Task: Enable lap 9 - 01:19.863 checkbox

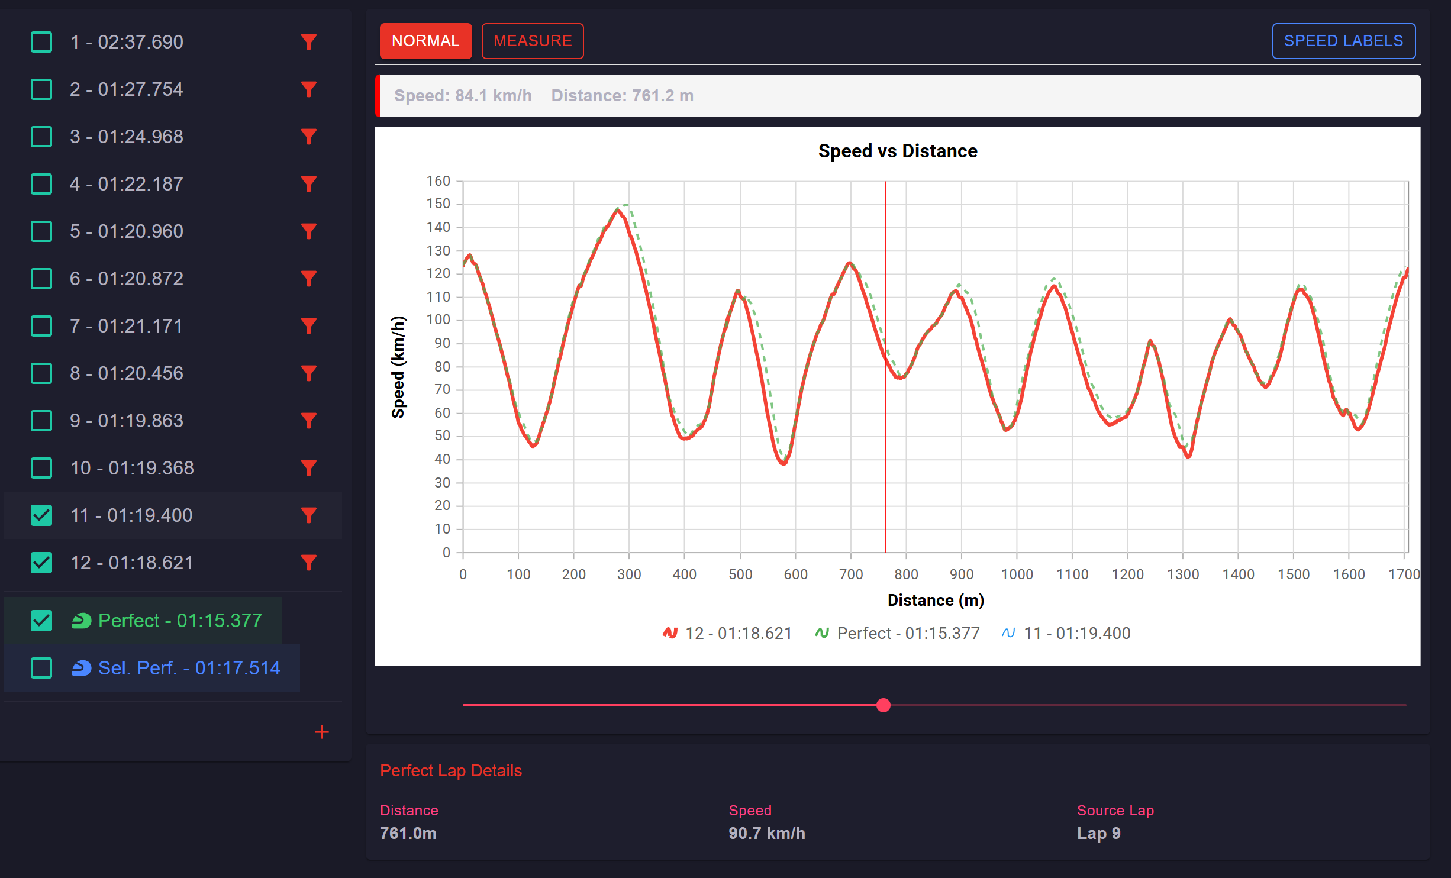Action: coord(41,421)
